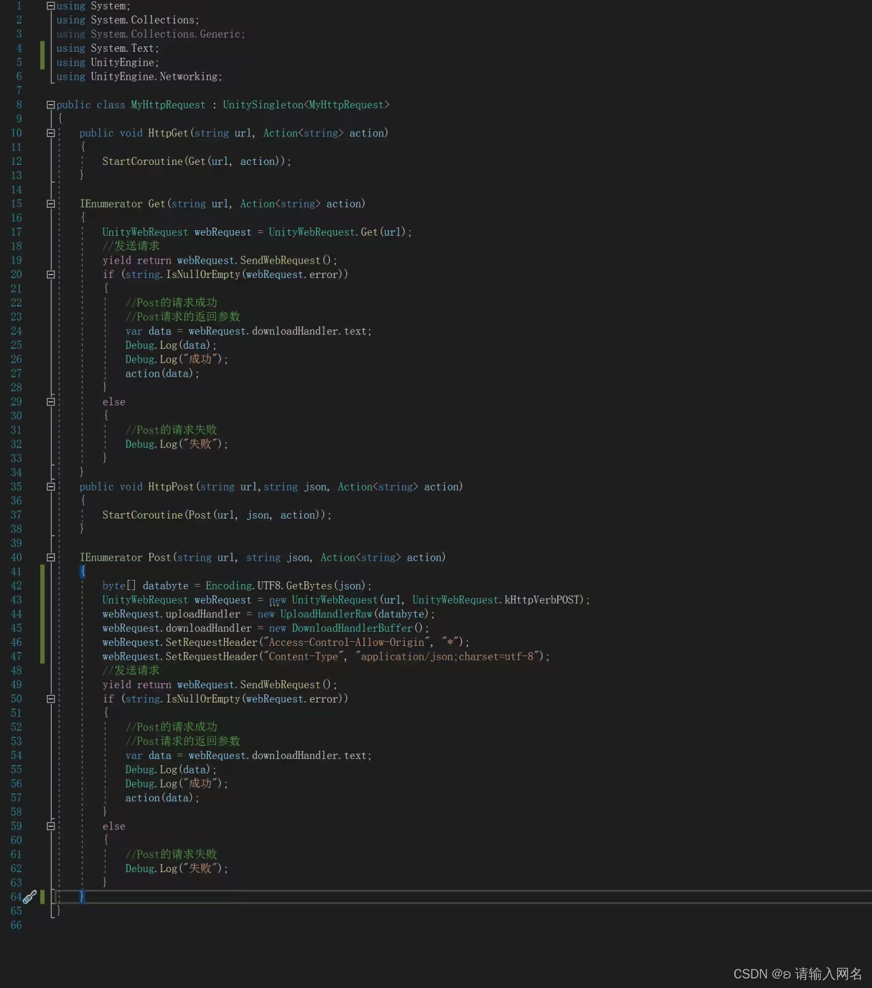Collapse the using directives block at line 1
872x988 pixels.
(x=50, y=6)
